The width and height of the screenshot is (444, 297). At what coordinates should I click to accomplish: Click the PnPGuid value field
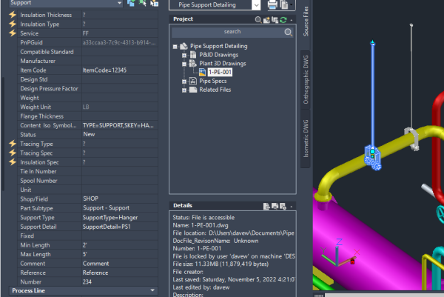tap(119, 42)
